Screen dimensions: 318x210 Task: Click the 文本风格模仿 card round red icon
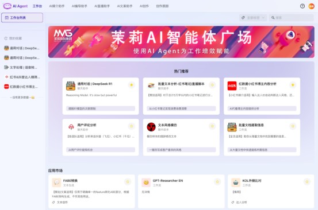tap(151, 127)
